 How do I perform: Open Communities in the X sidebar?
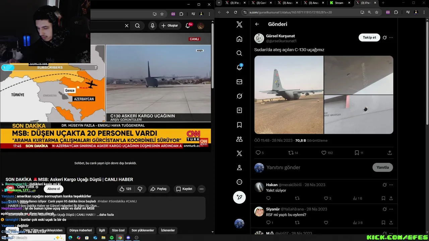click(x=239, y=139)
